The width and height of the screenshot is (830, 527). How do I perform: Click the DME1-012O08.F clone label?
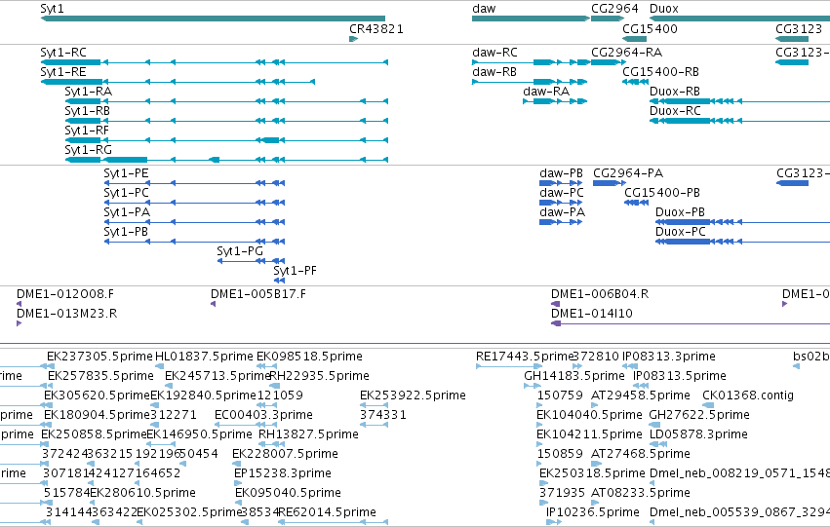(x=65, y=294)
